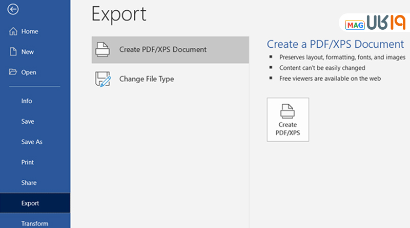This screenshot has width=410, height=228.
Task: Select Save in the sidebar
Action: [28, 121]
